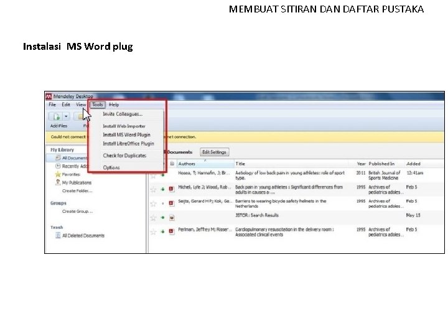Select 'Aetiology of low back pain' title
Viewport: 448px width, 336px height.
tap(290, 175)
